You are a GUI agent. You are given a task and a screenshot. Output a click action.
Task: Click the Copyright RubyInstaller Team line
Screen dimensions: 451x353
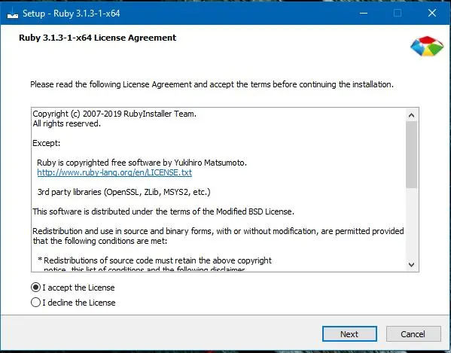click(114, 114)
